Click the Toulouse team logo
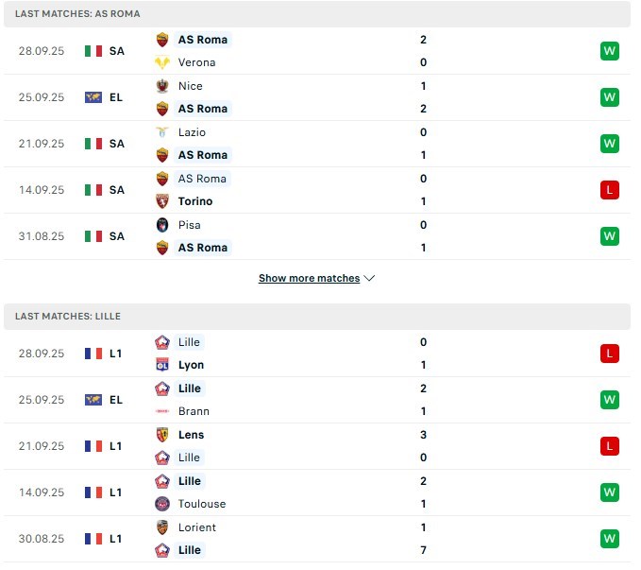641x570 pixels. (x=162, y=504)
